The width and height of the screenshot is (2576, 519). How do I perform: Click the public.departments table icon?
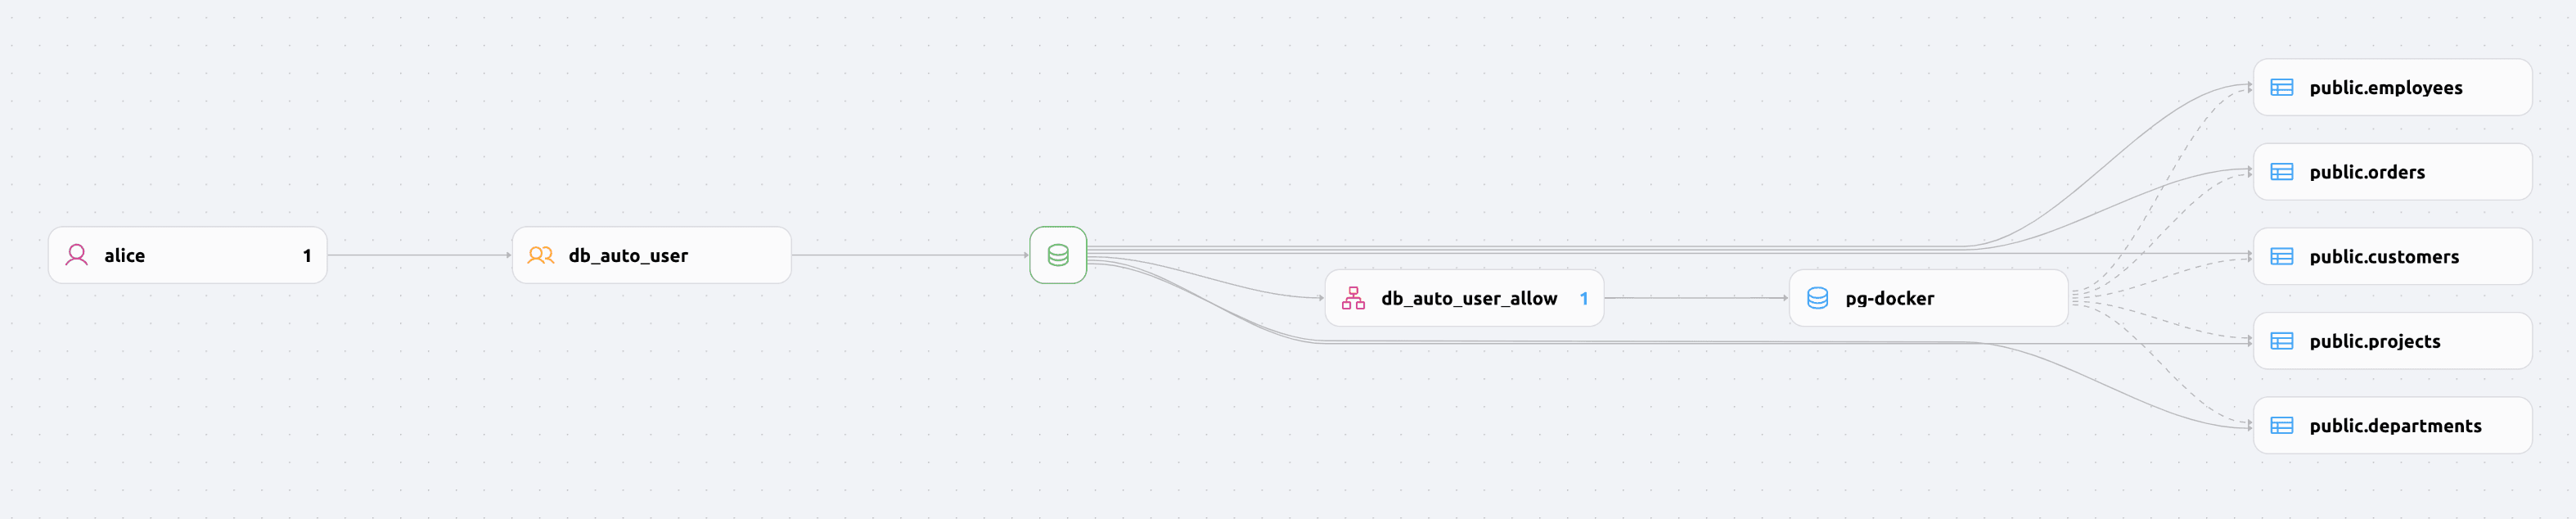click(x=2281, y=426)
